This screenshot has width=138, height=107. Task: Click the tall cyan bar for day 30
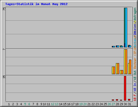126,28
